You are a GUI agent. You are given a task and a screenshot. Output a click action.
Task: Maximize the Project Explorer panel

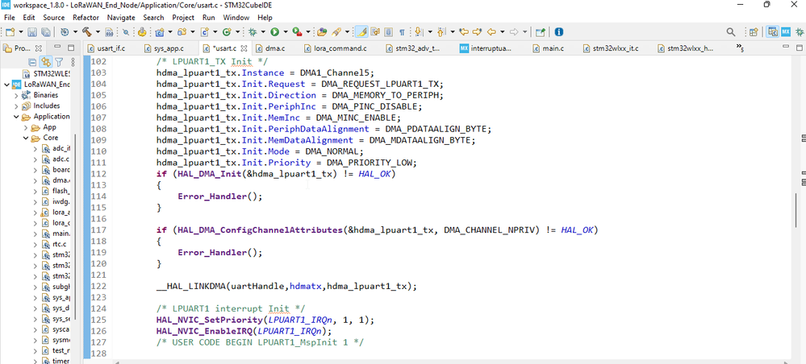point(71,48)
